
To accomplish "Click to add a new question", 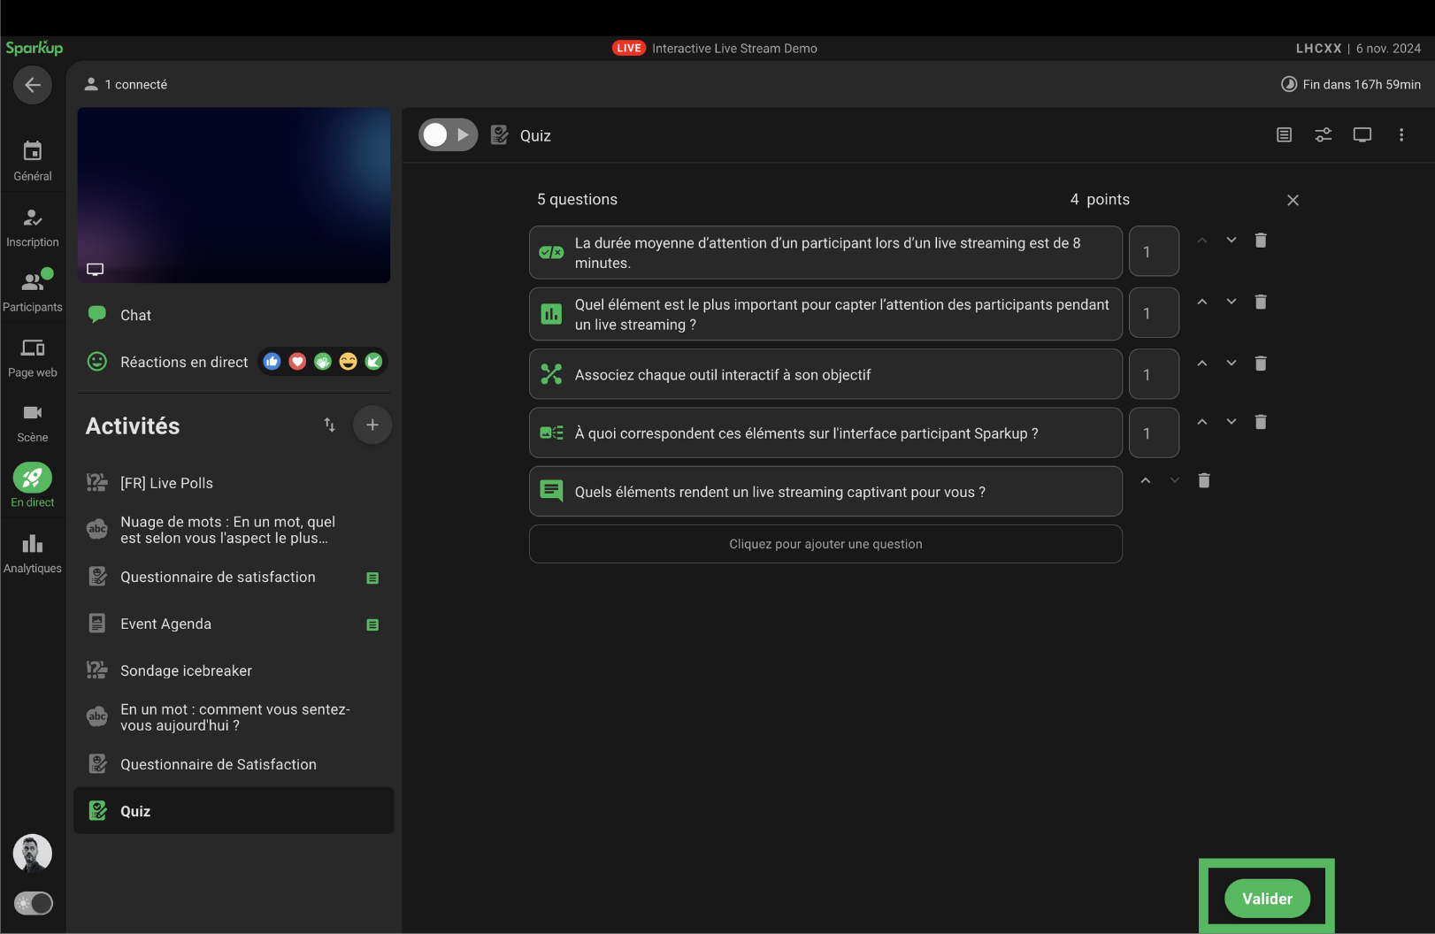I will (825, 544).
